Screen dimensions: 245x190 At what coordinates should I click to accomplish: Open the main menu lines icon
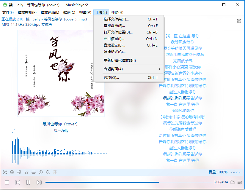33,172
